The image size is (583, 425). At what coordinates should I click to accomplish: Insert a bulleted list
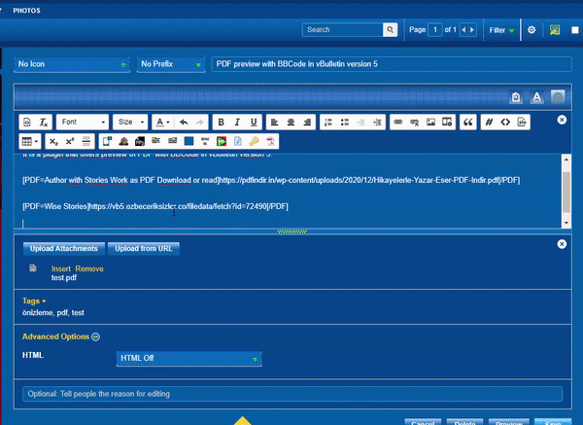pos(345,123)
